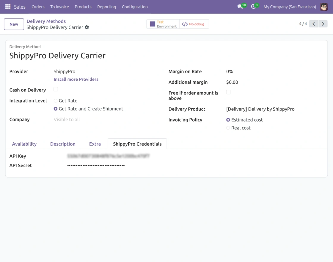
Task: Click the ShippyPro Delivery Carrier breadcrumb text
Action: tap(55, 27)
